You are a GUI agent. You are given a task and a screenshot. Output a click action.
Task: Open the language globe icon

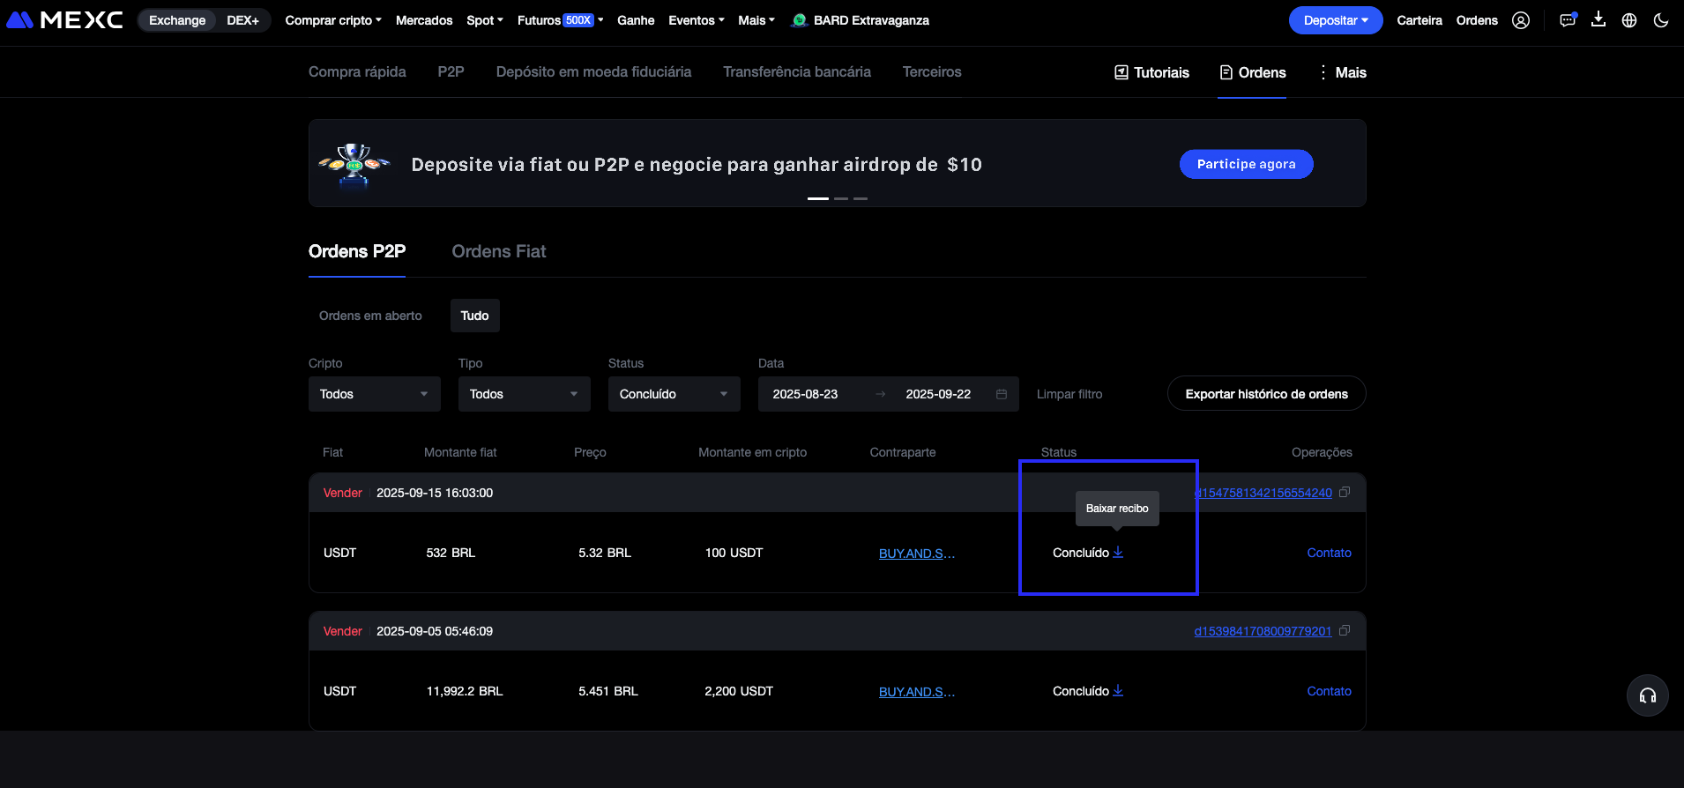1629,20
